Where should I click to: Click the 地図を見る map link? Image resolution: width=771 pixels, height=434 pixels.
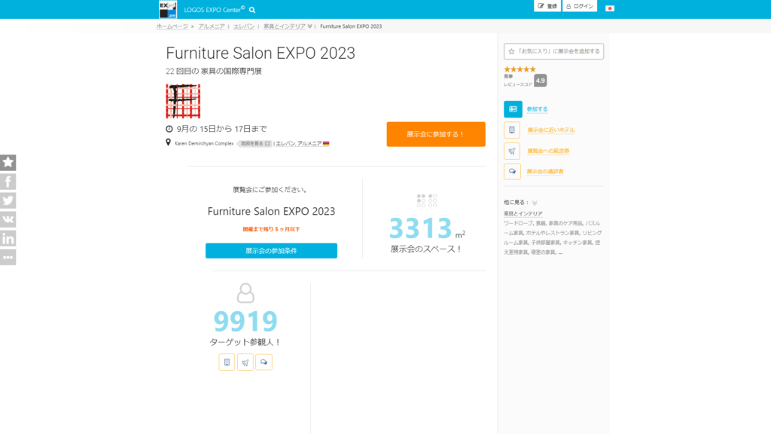coord(255,144)
